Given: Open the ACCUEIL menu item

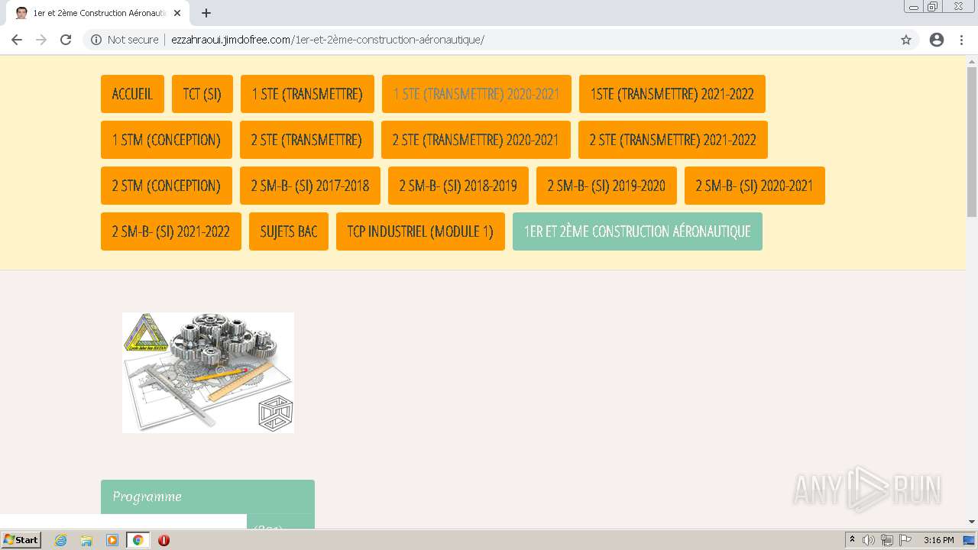Looking at the screenshot, I should coord(132,94).
